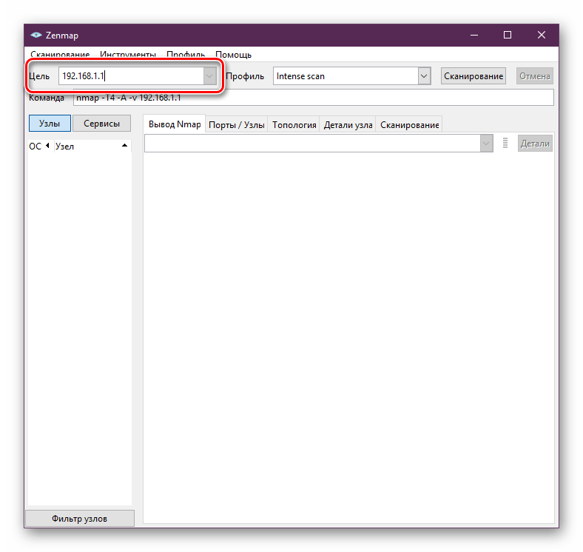Switch to the Порты / Узлы tab
Image resolution: width=583 pixels, height=552 pixels.
coord(237,124)
